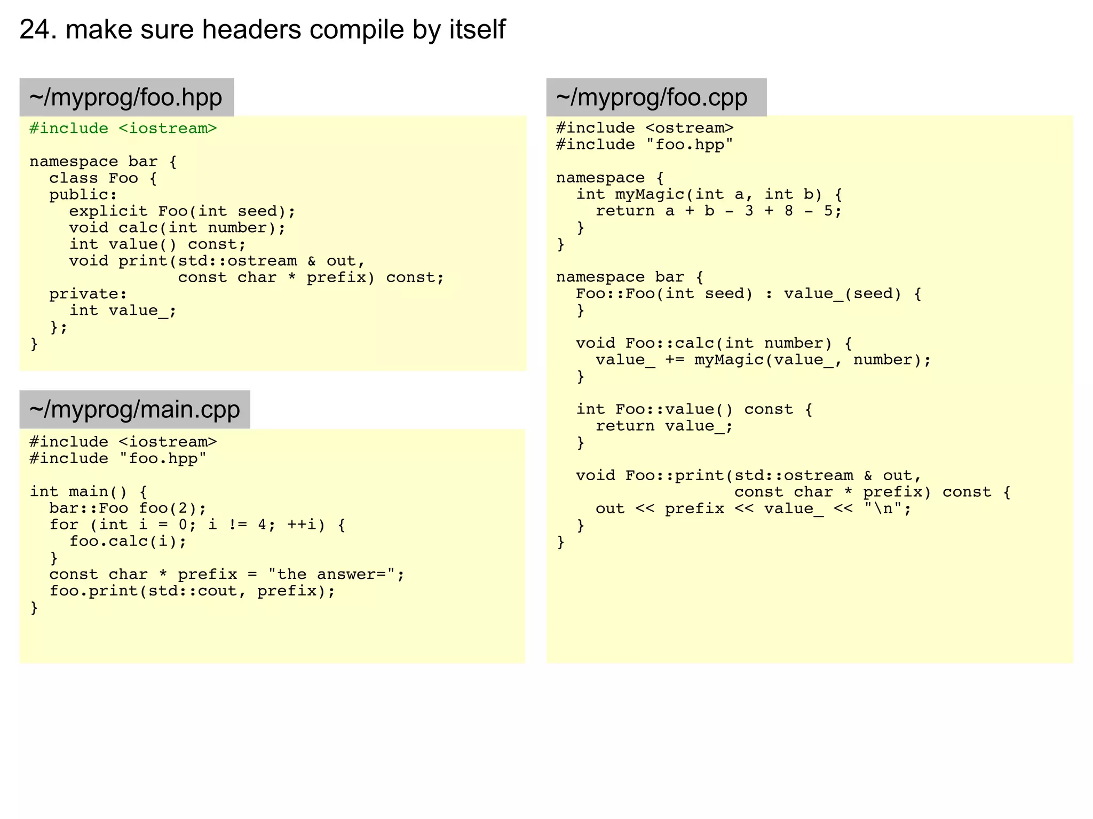The height and width of the screenshot is (819, 1093).
Task: Click the 'private:' line
Action: (88, 294)
